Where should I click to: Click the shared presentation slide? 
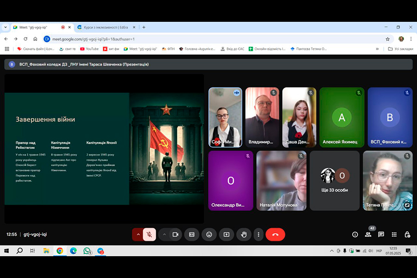pyautogui.click(x=104, y=149)
